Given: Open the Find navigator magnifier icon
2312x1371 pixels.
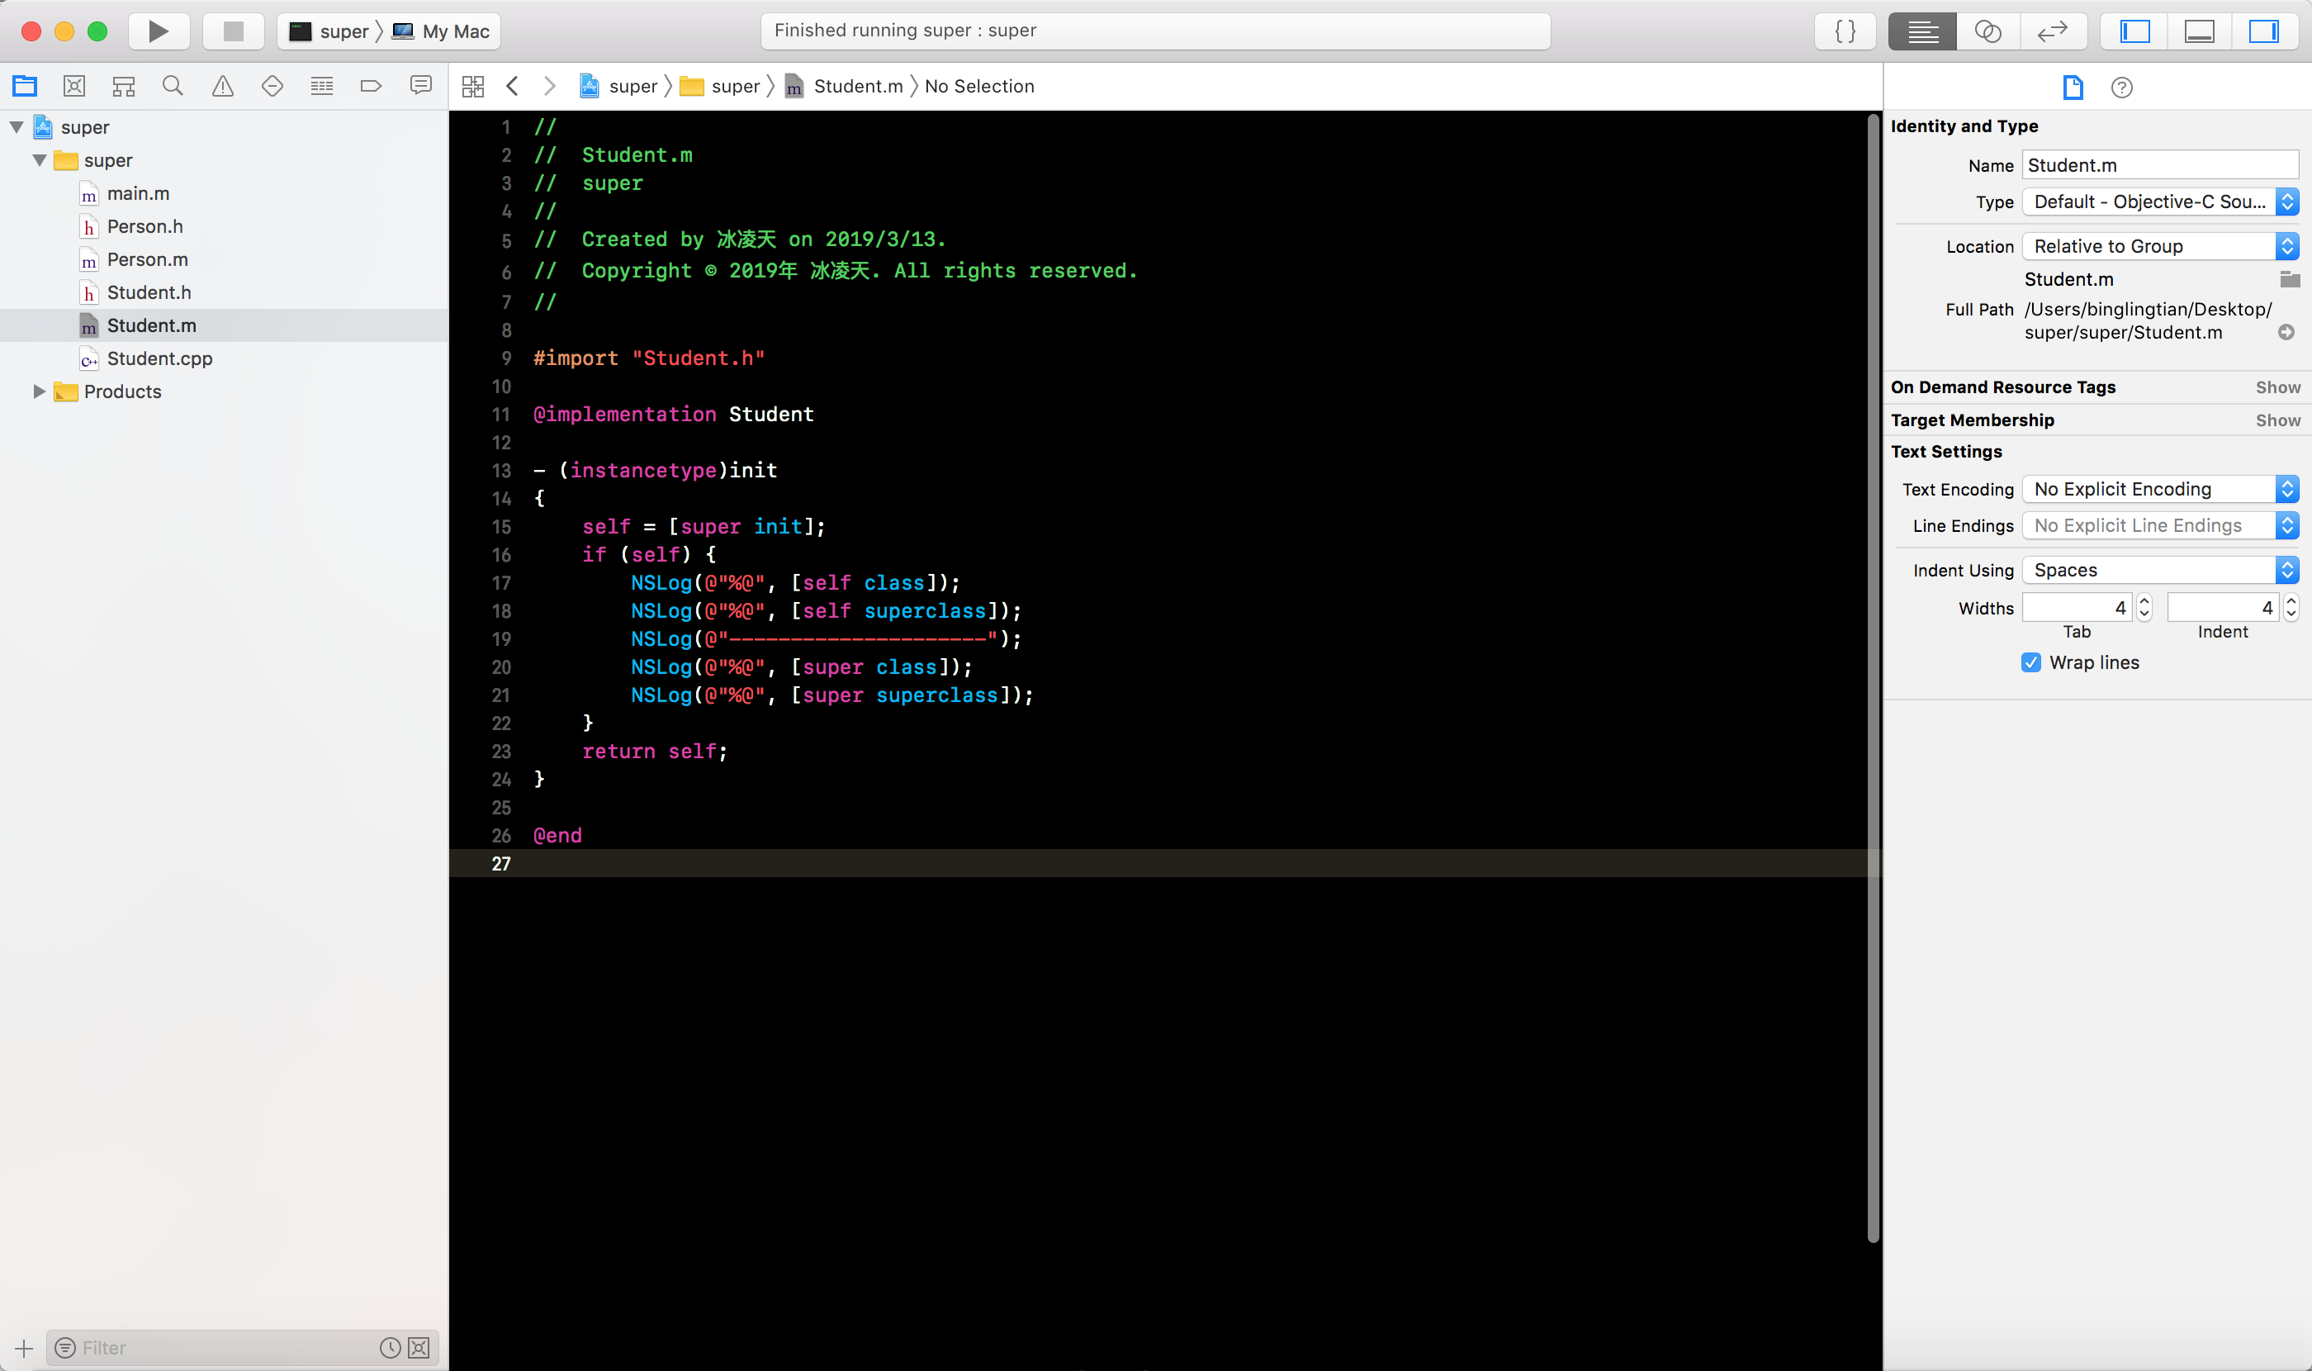Looking at the screenshot, I should point(173,86).
